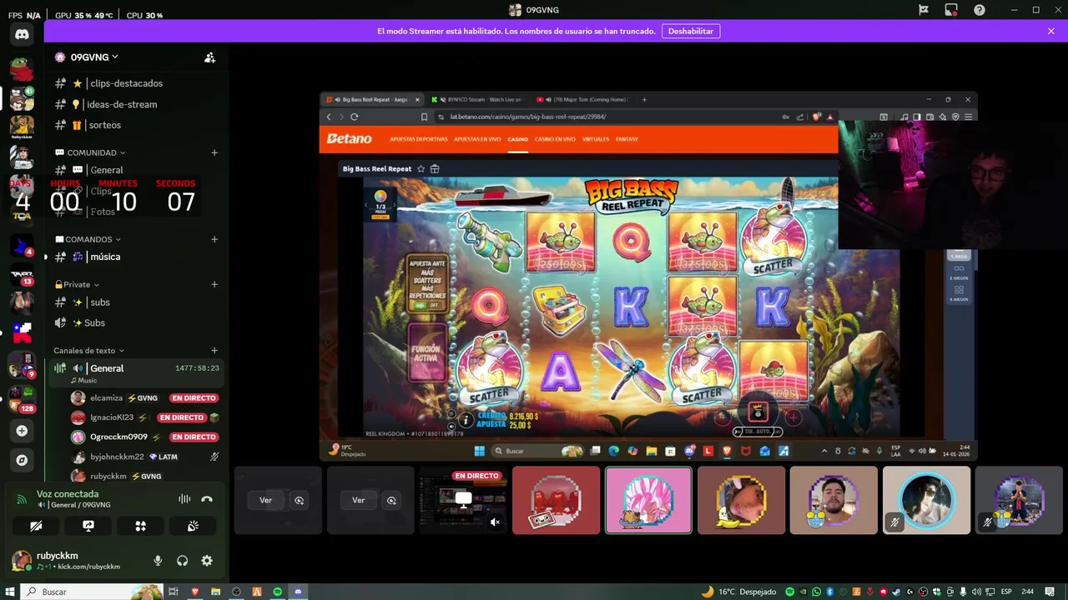This screenshot has width=1068, height=600.
Task: Select user byjohnckkm22 in voice channel
Action: 145,457
